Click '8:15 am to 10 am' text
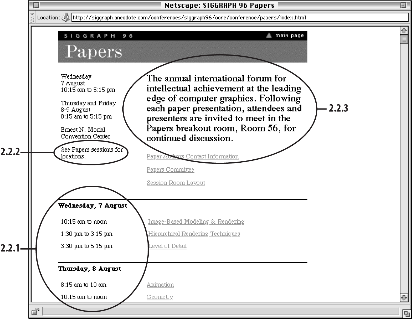412x319 pixels. (x=83, y=285)
